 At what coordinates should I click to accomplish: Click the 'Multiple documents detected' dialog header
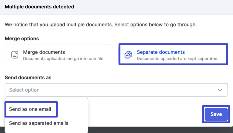pos(40,7)
